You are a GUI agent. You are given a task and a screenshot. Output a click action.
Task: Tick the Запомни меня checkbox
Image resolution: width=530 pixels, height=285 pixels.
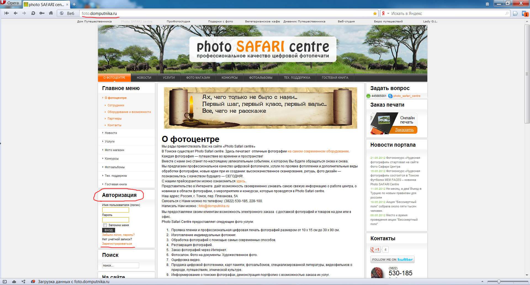105,225
